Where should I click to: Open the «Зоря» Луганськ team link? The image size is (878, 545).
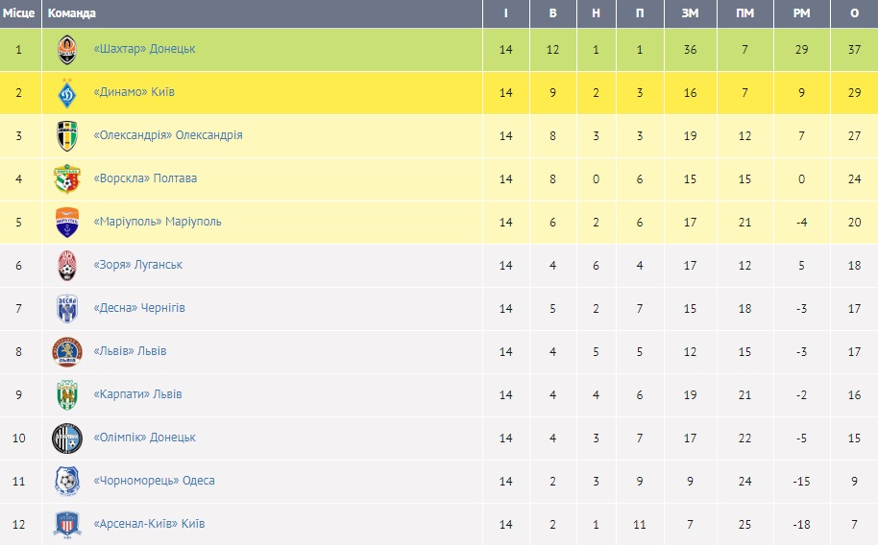click(137, 265)
